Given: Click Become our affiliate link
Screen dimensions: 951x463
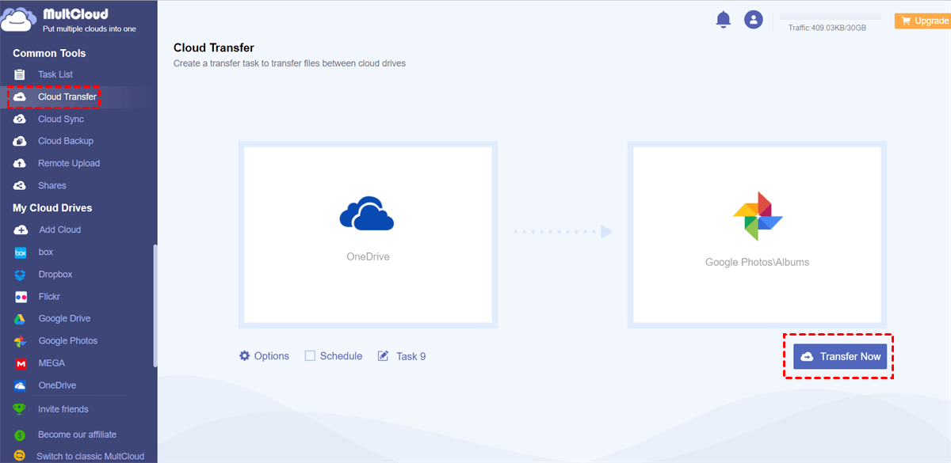Looking at the screenshot, I should [x=77, y=435].
